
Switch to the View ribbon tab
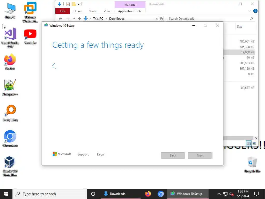point(107,11)
